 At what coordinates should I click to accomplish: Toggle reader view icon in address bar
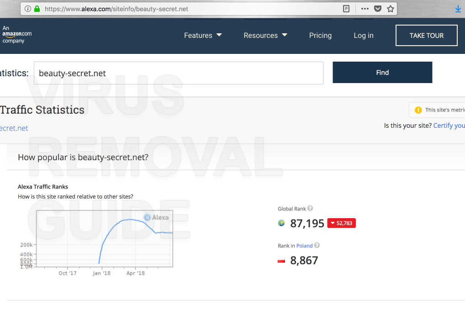coord(346,9)
